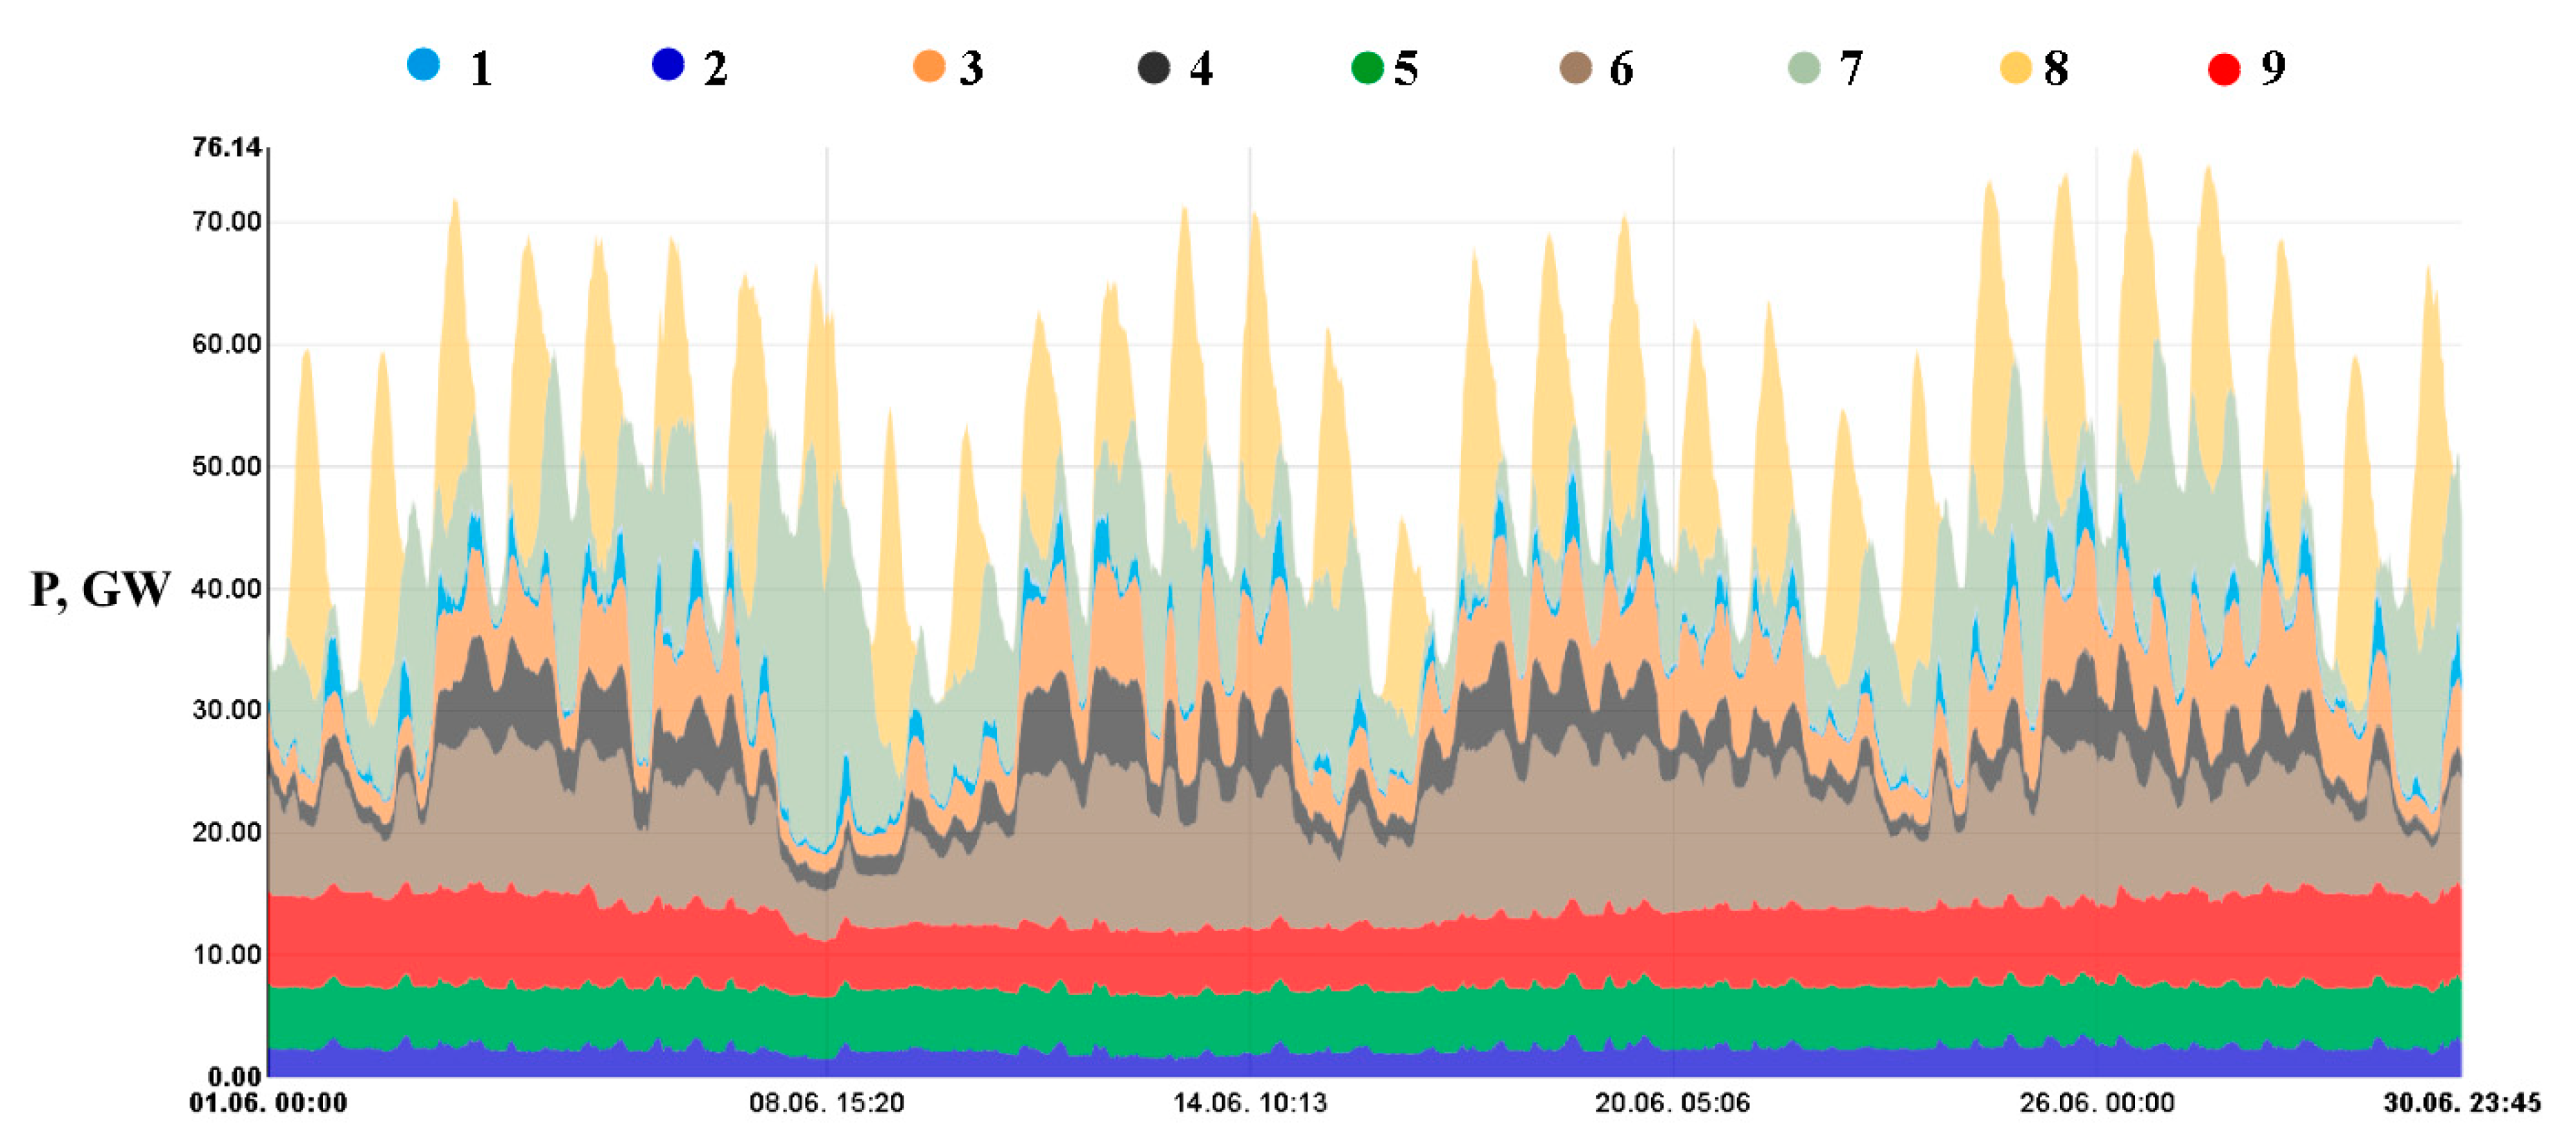Click the x-axis label 20.06. 05:06
Viewport: 2576px width, 1146px height.
coord(1672,1103)
